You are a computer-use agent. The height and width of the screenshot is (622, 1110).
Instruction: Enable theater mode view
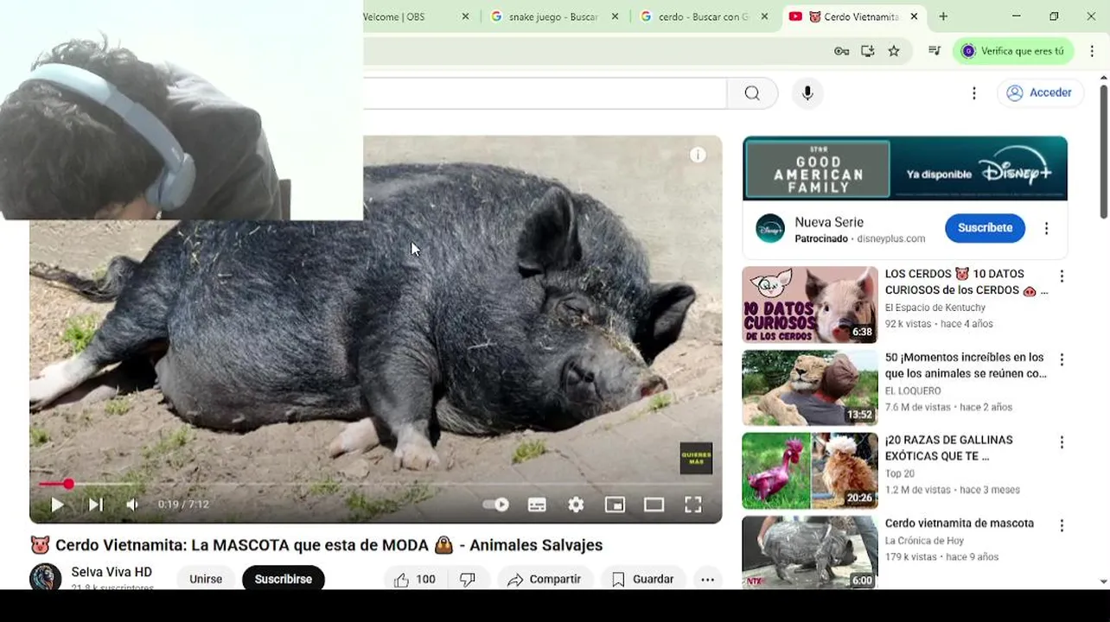654,505
